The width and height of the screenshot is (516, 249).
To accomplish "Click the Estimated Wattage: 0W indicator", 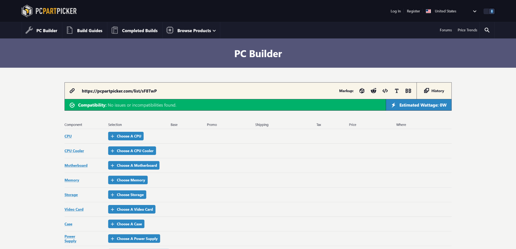I will pyautogui.click(x=419, y=105).
